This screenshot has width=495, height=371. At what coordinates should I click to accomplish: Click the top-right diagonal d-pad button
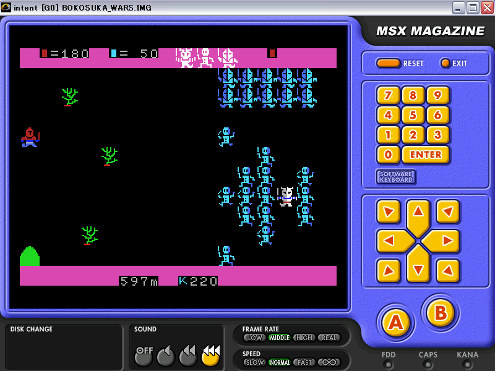click(447, 211)
